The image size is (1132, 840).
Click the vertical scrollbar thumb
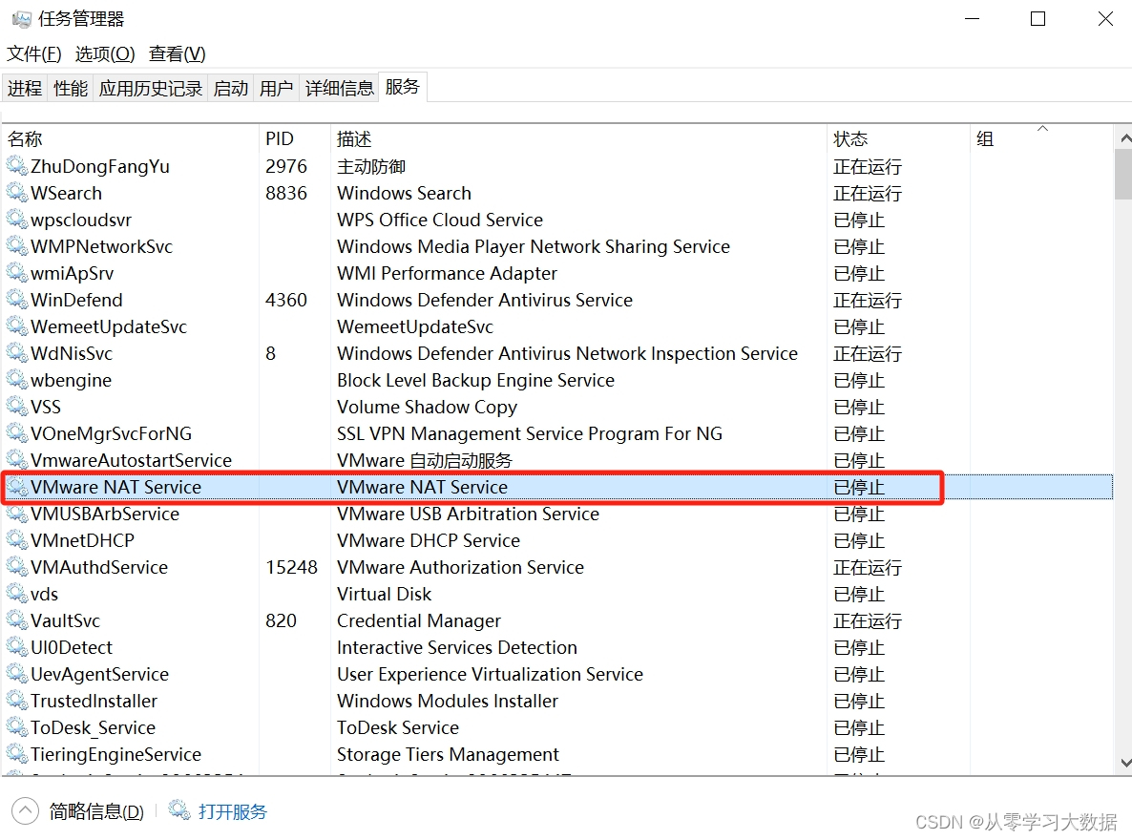pyautogui.click(x=1124, y=174)
